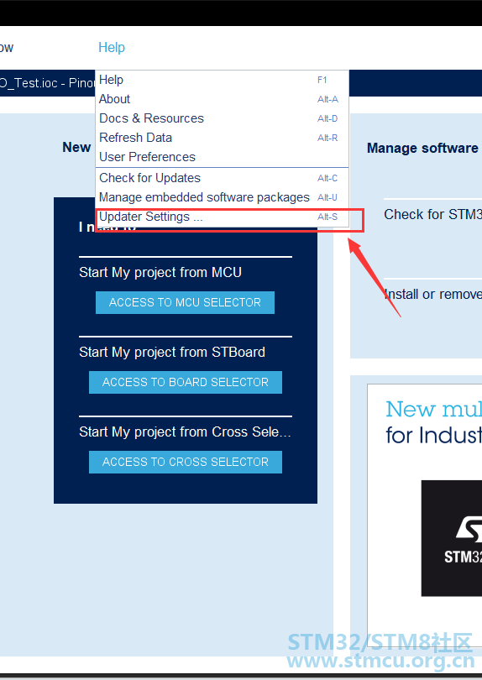Choose Check for Updates menu item

[222, 178]
